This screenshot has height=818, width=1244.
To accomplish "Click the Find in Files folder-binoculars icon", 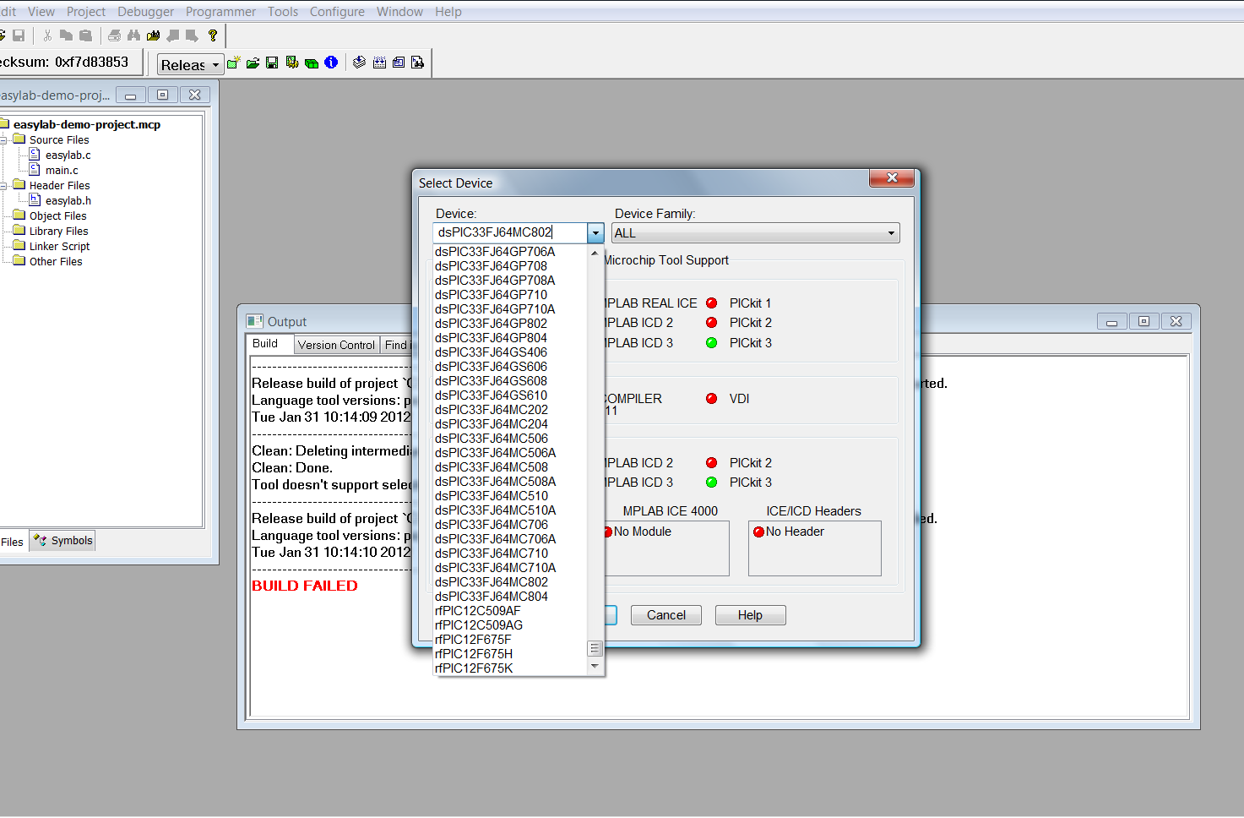I will coord(153,35).
